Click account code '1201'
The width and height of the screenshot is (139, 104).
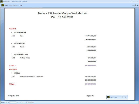(13, 47)
